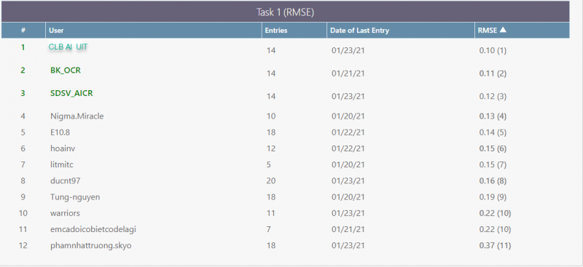Select the ducnt97 user entry
This screenshot has height=267, width=583.
65,181
